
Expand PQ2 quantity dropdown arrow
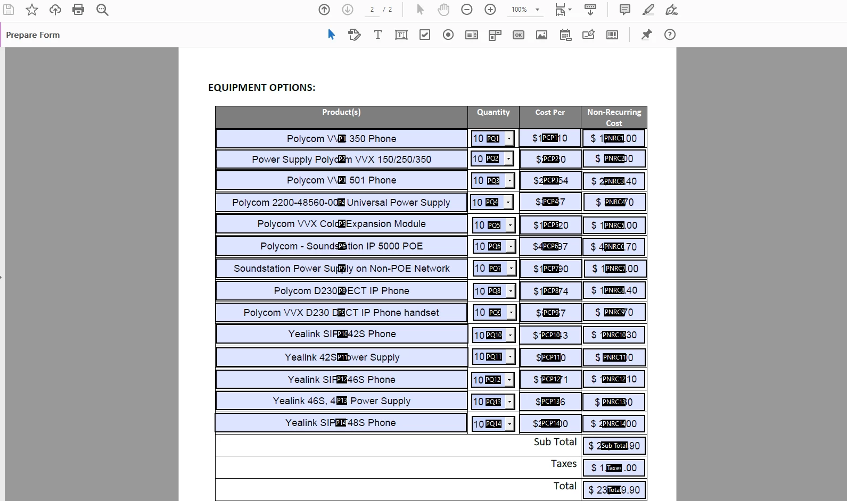pos(508,158)
